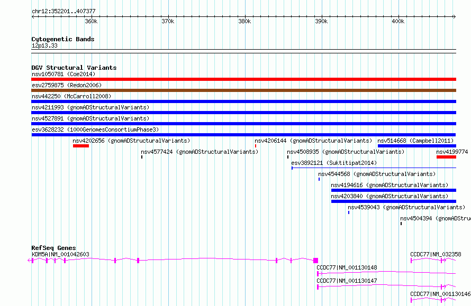471x306 pixels.
Task: Select the CCDC77|NM_001130147 transcript label
Action: click(347, 281)
